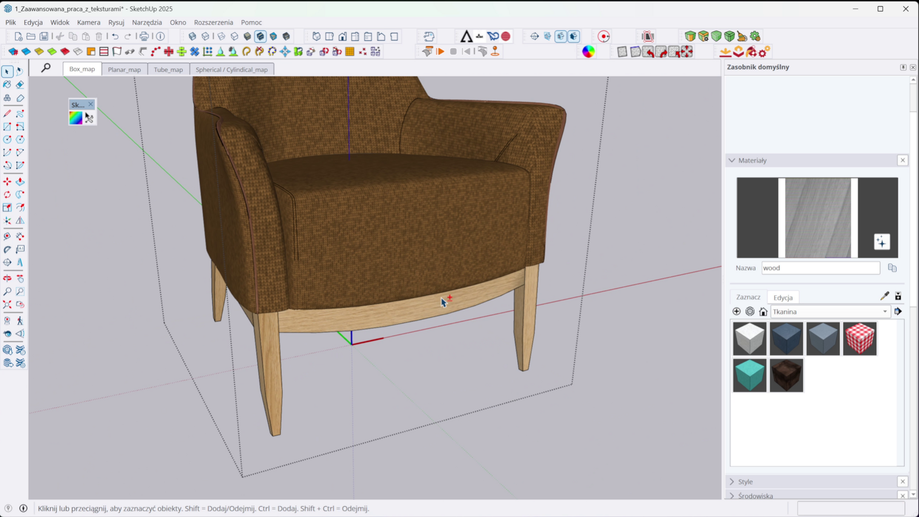
Task: Open the Edycja tab in Materials
Action: 782,297
